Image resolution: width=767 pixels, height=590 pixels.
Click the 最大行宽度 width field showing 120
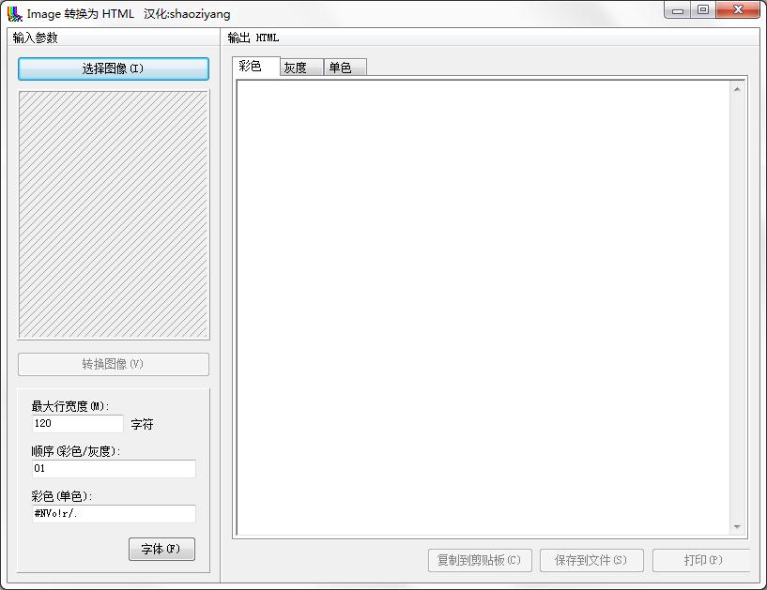[75, 424]
